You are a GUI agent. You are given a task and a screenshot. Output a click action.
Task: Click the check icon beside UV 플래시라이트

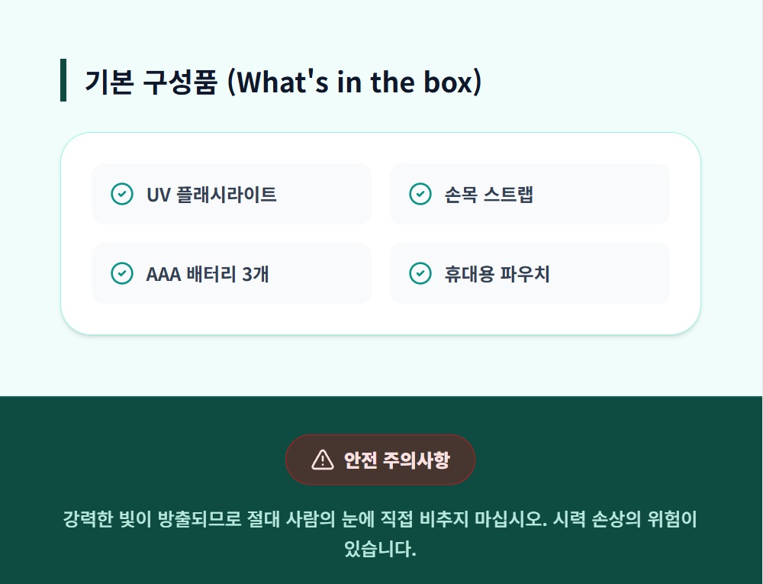[x=122, y=194]
